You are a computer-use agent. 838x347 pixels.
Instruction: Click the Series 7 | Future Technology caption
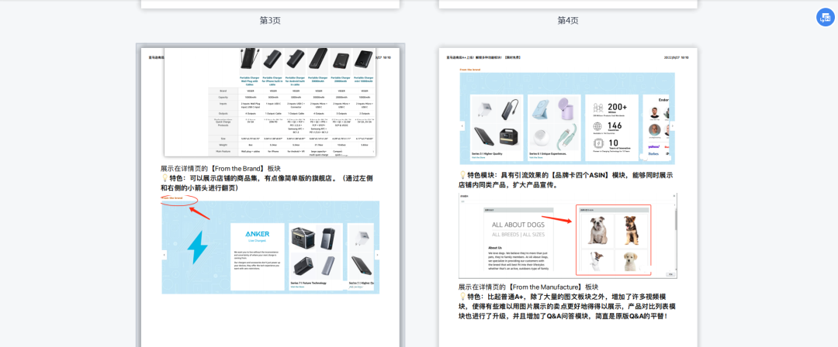308,283
